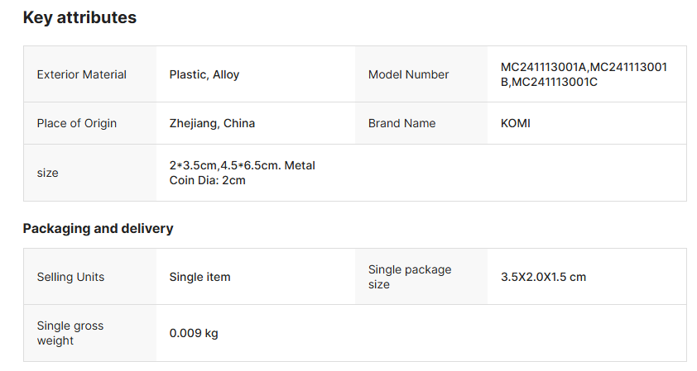Select the Single item value

click(x=199, y=277)
